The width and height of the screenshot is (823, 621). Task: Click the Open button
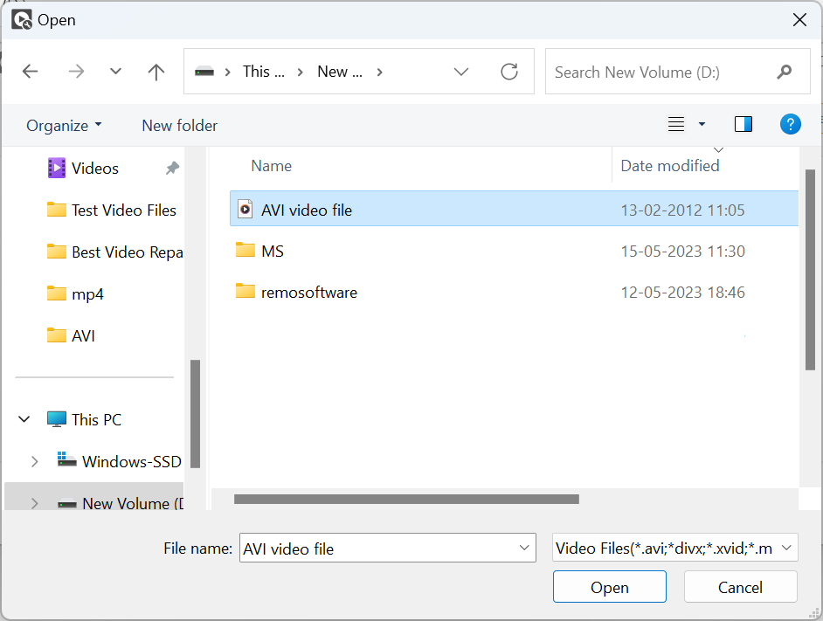coord(609,586)
